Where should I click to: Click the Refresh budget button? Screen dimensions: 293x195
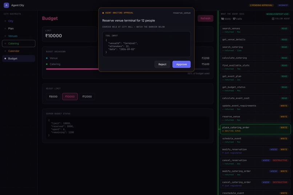205,18
